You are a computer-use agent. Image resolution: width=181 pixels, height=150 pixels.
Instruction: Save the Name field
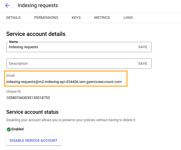pos(143,47)
